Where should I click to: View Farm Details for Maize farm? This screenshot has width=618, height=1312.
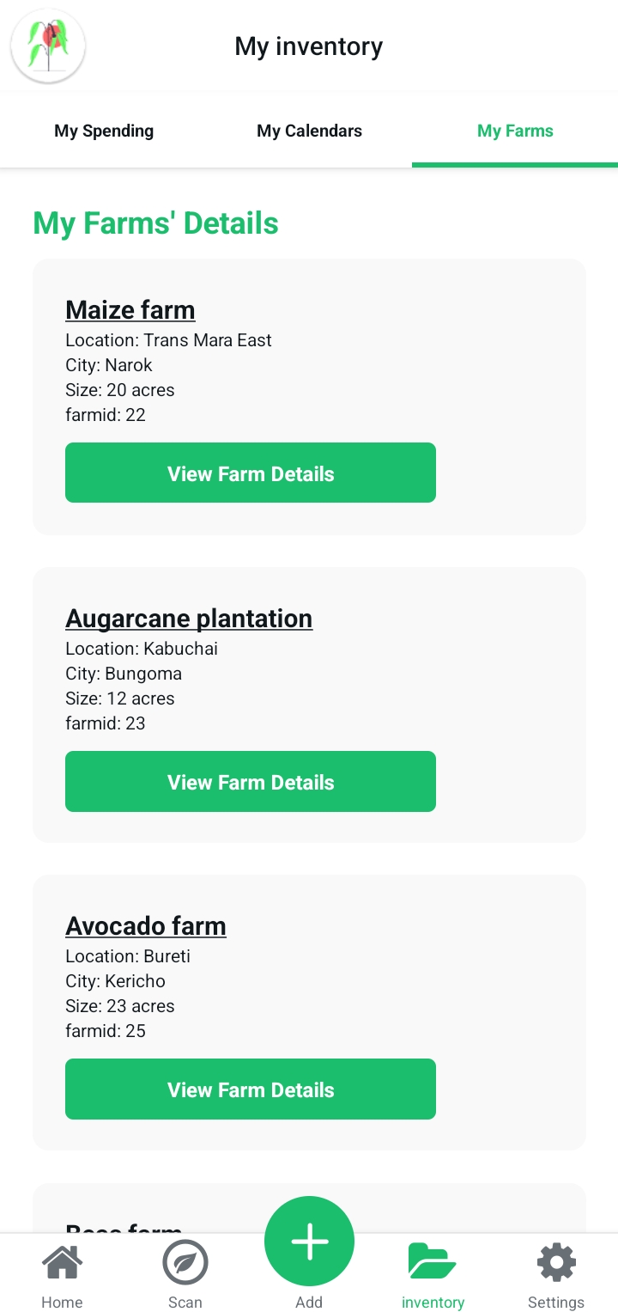pyautogui.click(x=251, y=473)
